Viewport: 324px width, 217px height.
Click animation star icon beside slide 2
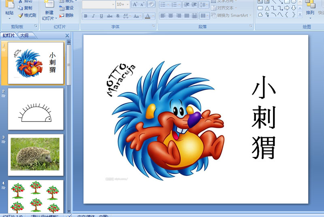4,96
